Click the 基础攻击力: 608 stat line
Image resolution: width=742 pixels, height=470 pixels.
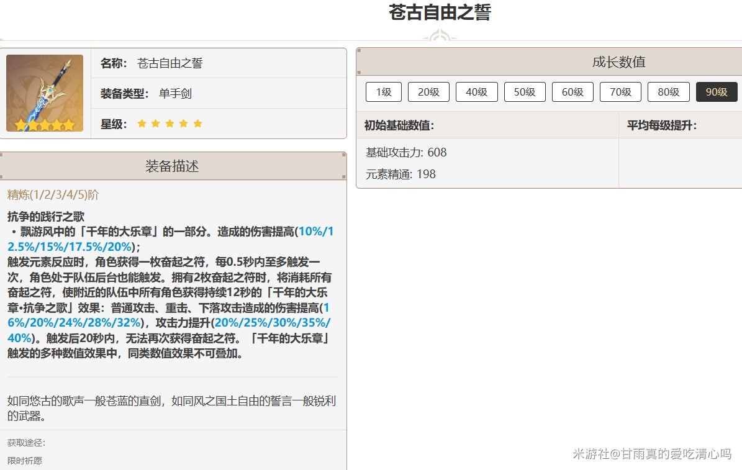[406, 153]
